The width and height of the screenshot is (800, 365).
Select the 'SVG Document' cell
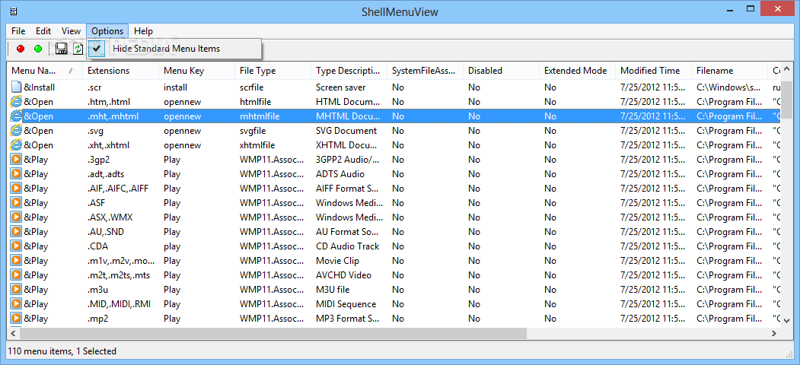[x=346, y=131]
